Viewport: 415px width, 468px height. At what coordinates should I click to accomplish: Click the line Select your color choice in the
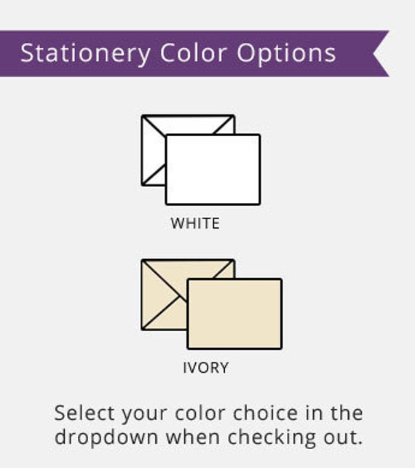click(209, 414)
